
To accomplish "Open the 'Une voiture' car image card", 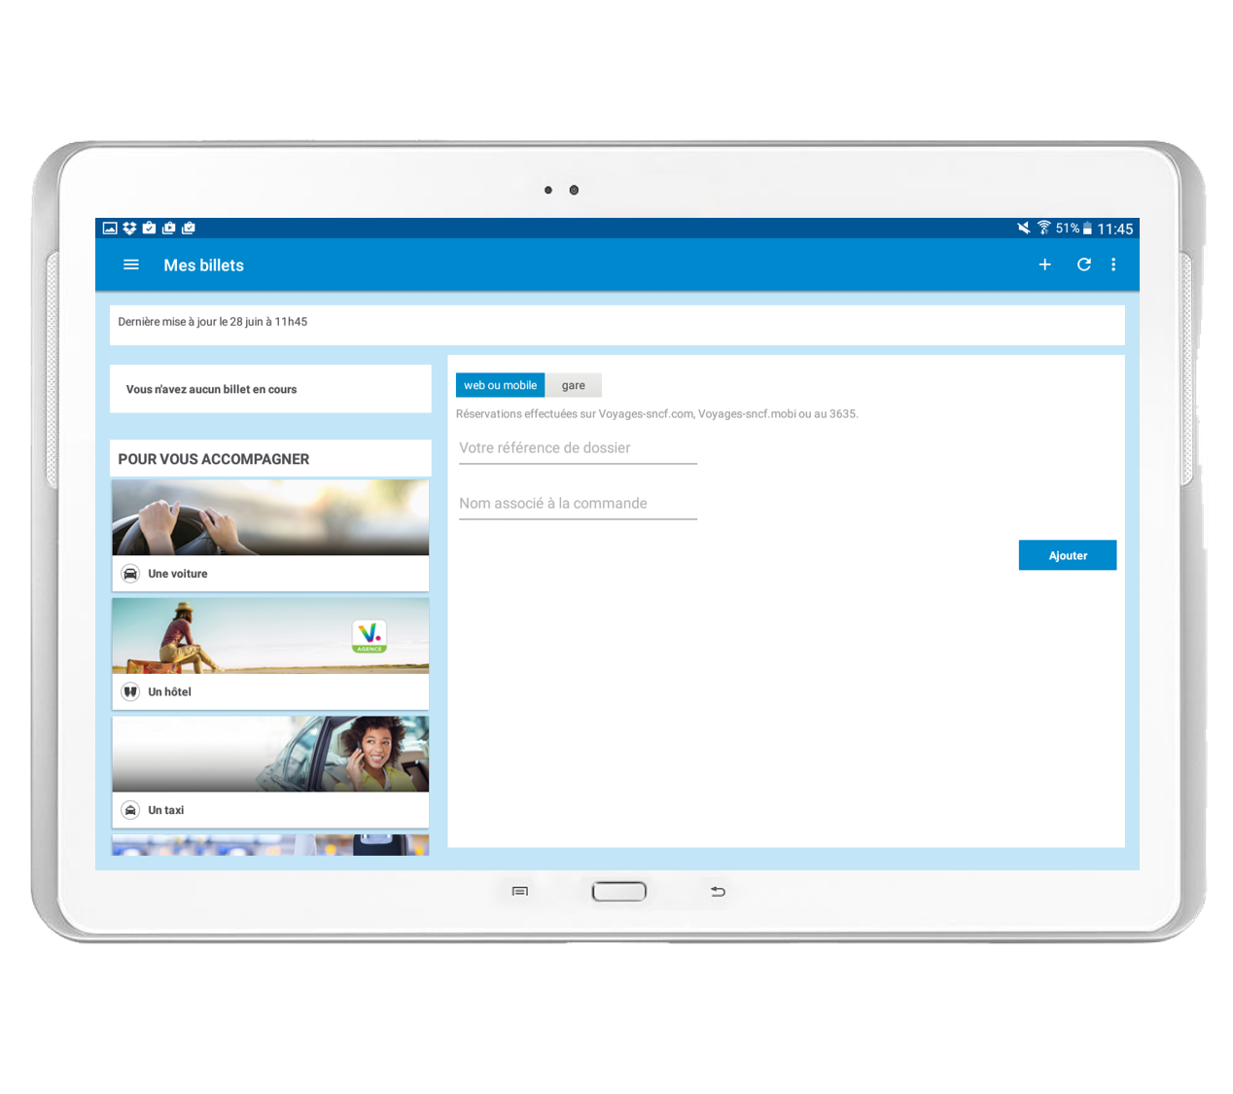I will point(270,517).
